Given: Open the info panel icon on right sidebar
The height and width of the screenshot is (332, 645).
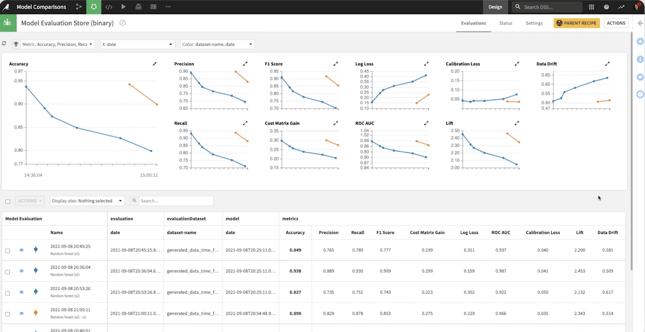Looking at the screenshot, I should (640, 59).
